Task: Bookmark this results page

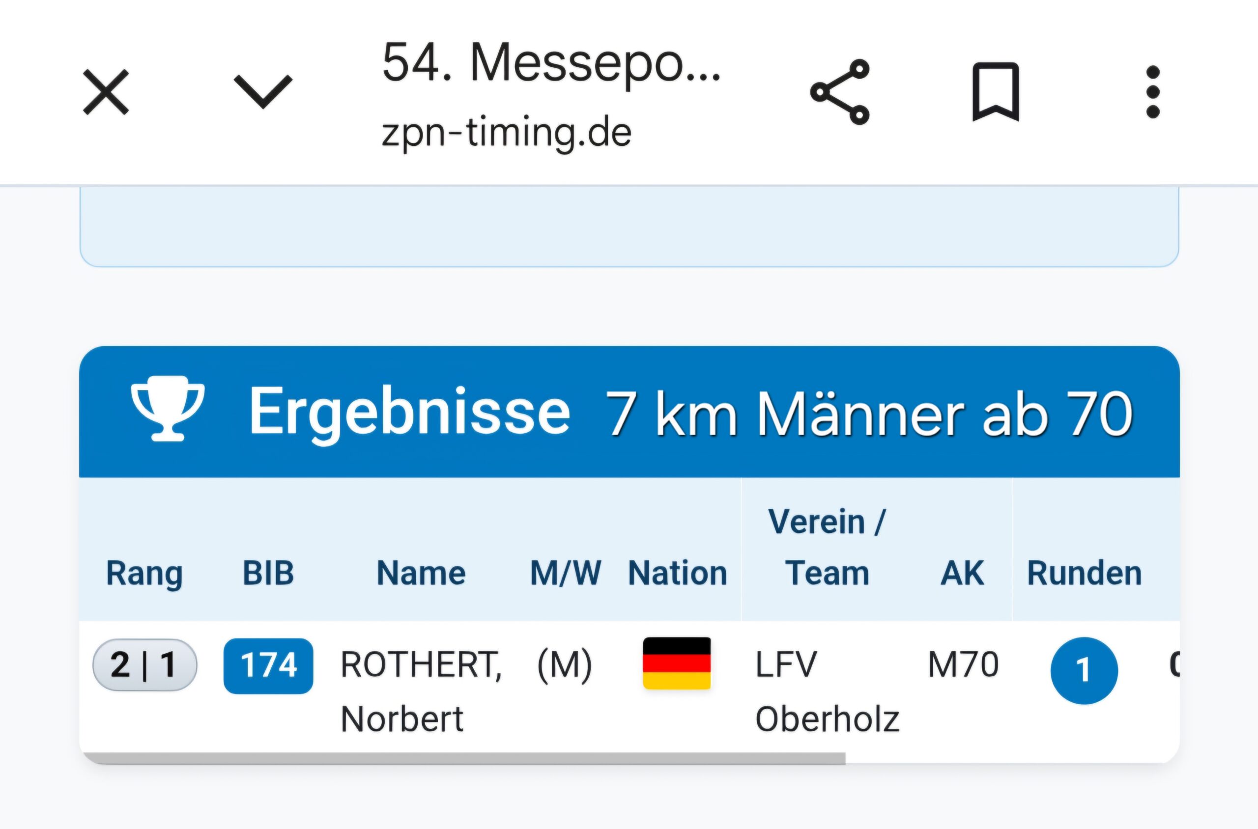Action: tap(996, 92)
